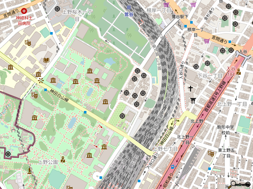Click the 鶯谷 station square marker
Viewport: 253px width, 189px height.
pyautogui.click(x=128, y=8)
